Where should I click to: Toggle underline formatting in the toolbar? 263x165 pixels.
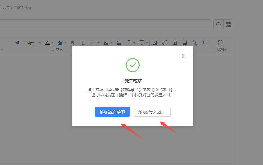[83, 43]
